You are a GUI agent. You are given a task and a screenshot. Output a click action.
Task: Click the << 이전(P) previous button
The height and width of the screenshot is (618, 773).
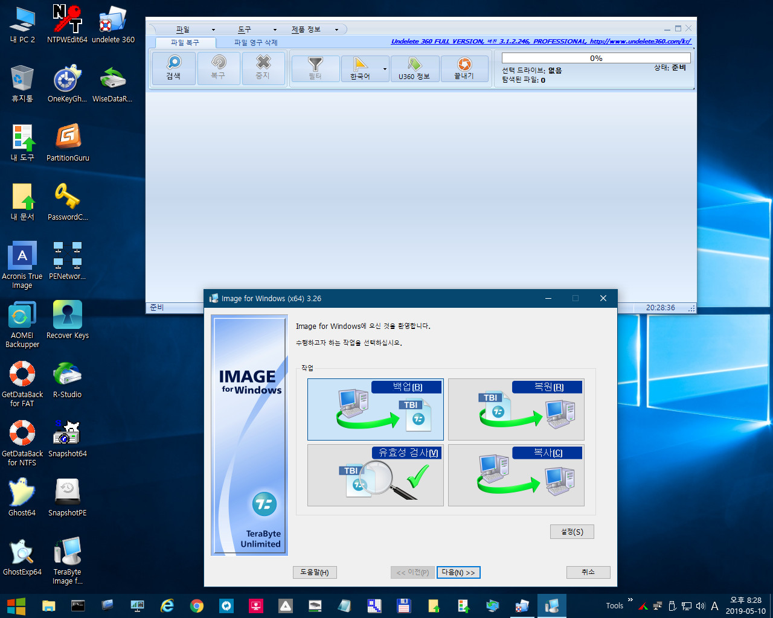click(412, 572)
